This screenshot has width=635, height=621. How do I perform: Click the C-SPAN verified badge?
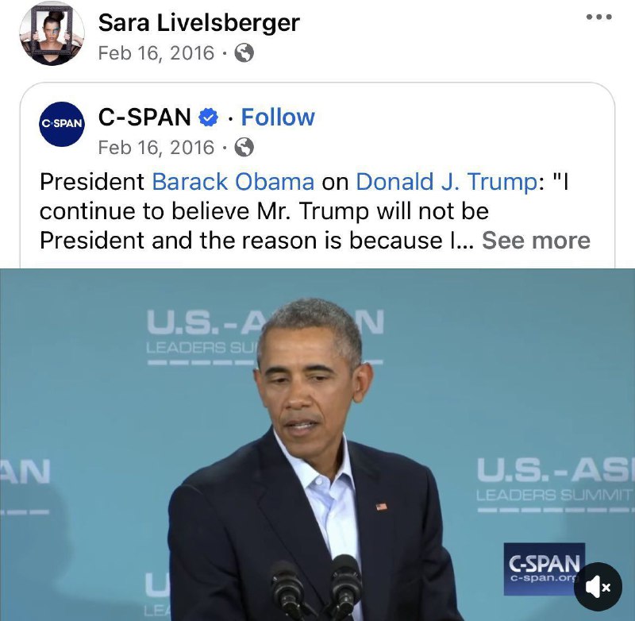pos(208,118)
